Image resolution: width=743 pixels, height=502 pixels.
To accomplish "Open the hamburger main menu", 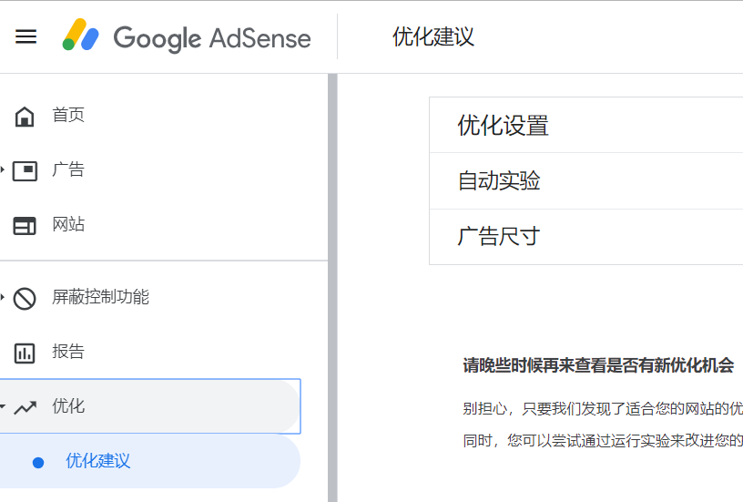I will [x=26, y=36].
